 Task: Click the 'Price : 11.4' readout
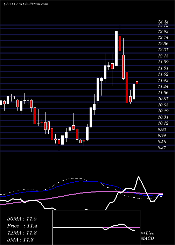(22, 226)
